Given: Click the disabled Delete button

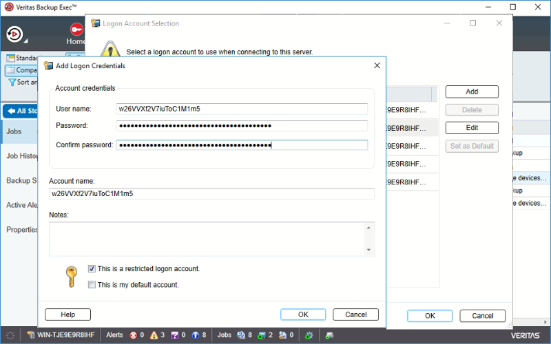Looking at the screenshot, I should tap(472, 110).
